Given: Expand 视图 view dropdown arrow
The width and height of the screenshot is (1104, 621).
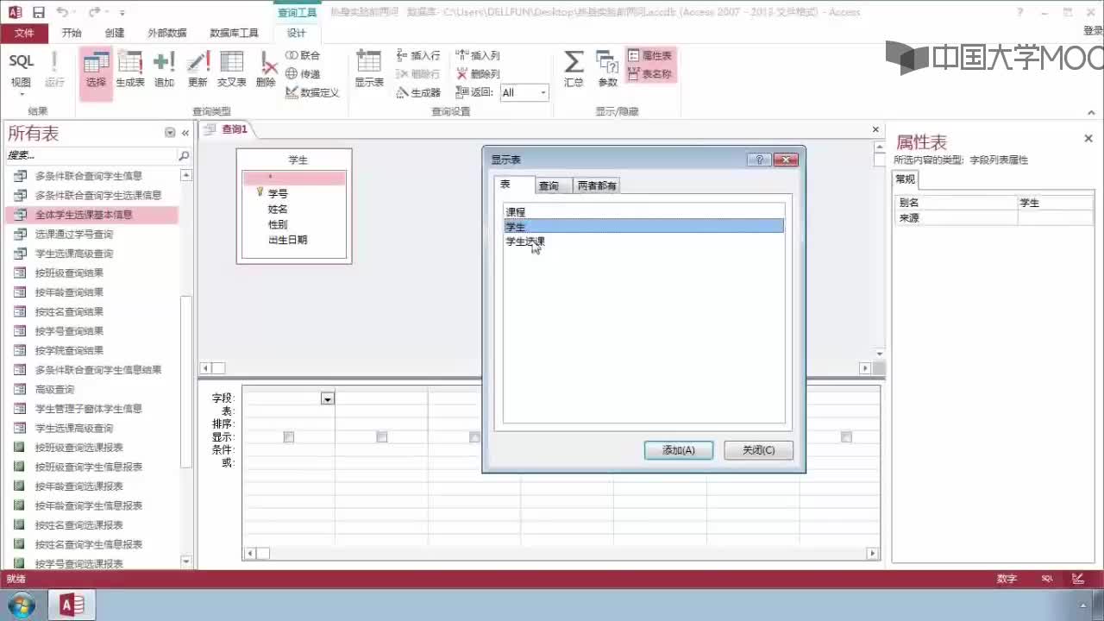Looking at the screenshot, I should point(21,94).
